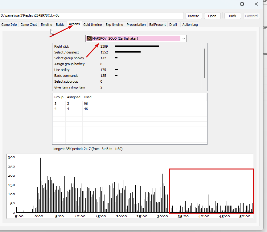Click the action list vertical scrollbar
This screenshot has width=267, height=232.
click(204, 63)
